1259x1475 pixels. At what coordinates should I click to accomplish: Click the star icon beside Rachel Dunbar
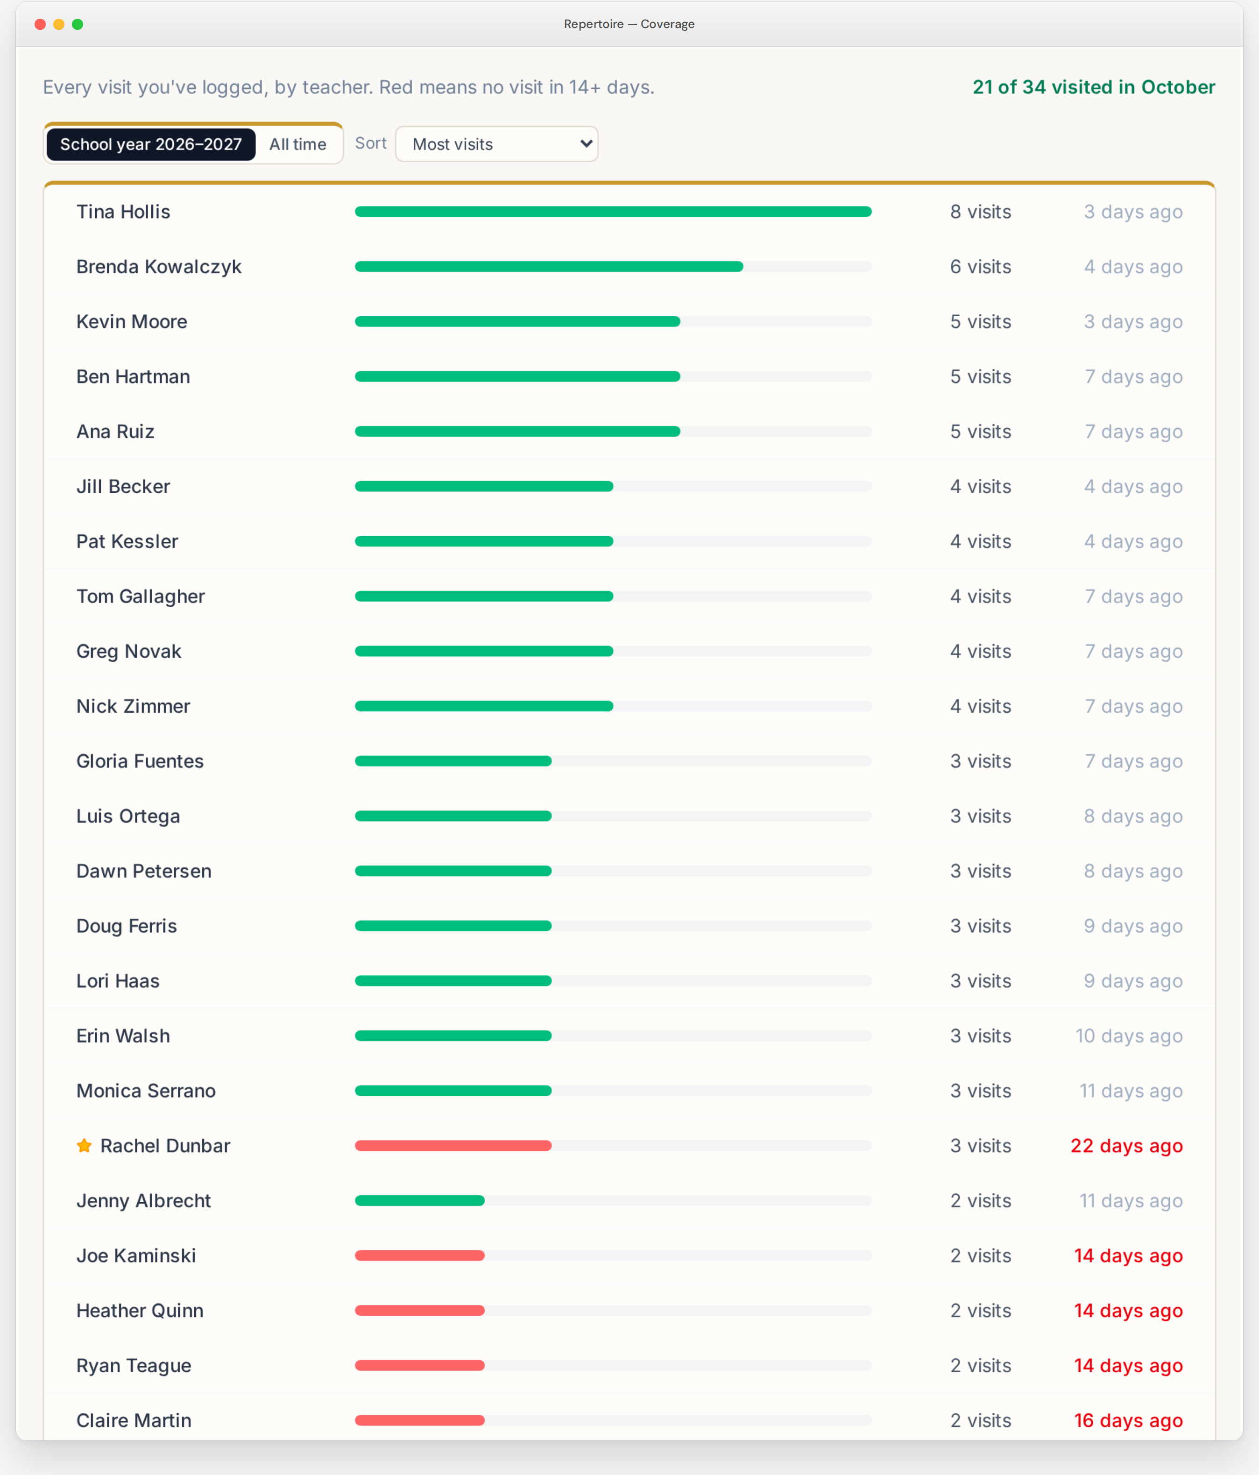click(84, 1145)
